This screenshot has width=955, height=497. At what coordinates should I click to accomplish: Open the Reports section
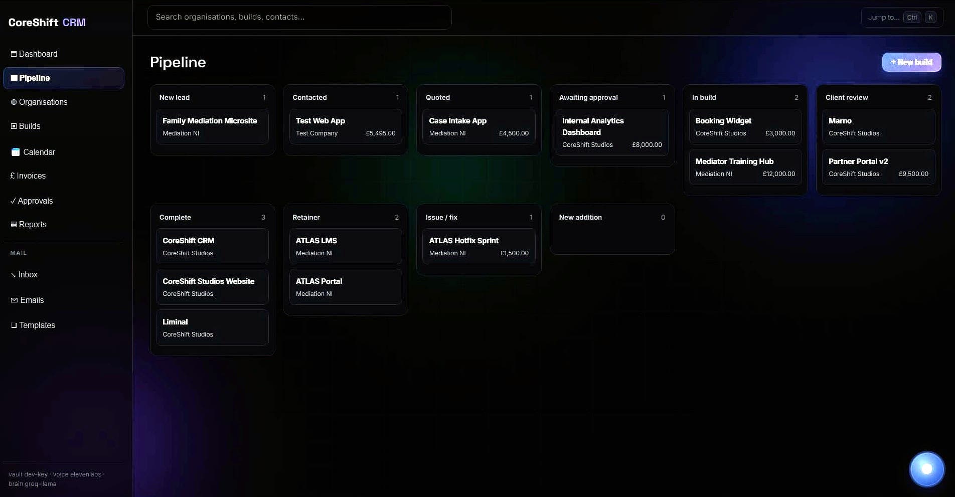[63, 225]
